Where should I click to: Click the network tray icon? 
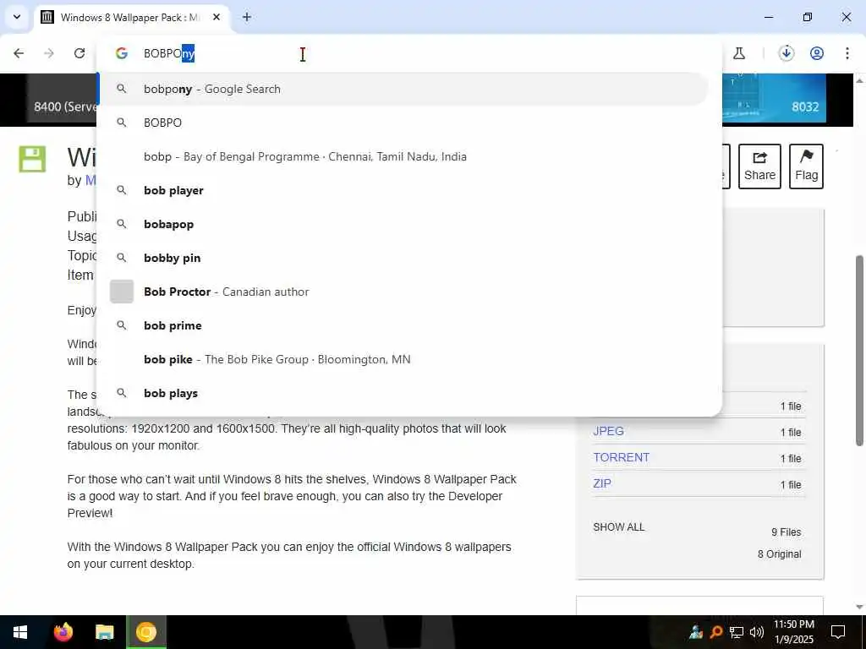tap(737, 632)
